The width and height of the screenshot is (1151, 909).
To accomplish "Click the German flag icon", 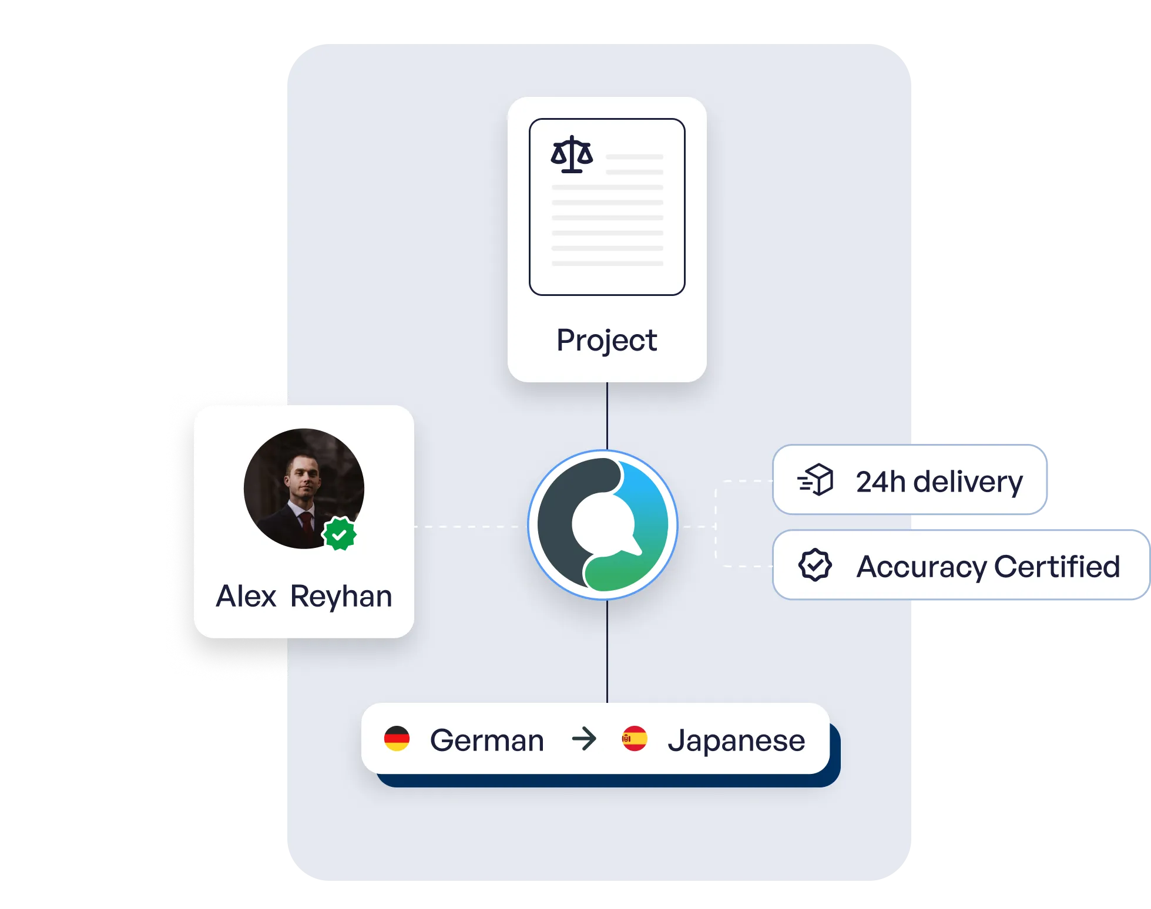I will click(397, 739).
